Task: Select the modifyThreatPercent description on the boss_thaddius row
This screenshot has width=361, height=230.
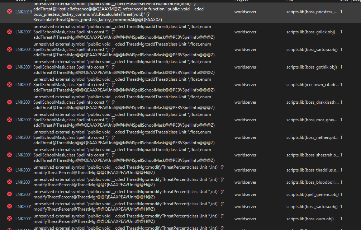Action: tap(128, 170)
